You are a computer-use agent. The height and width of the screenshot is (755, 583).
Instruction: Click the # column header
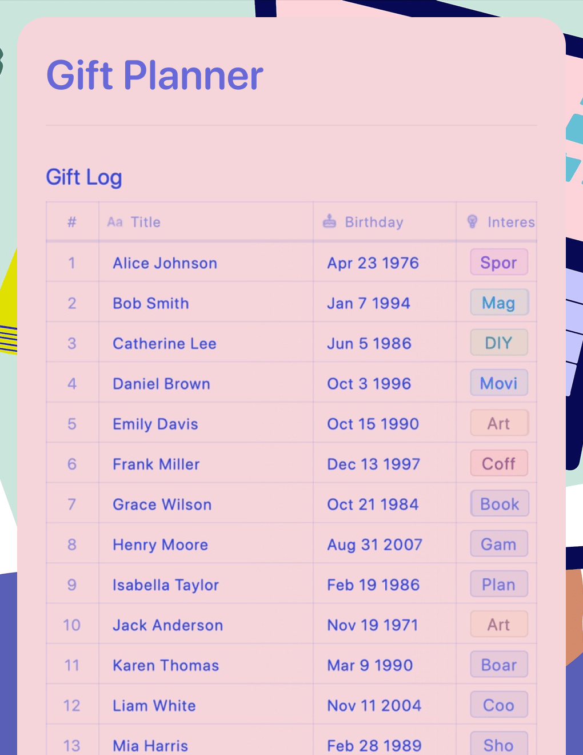72,222
